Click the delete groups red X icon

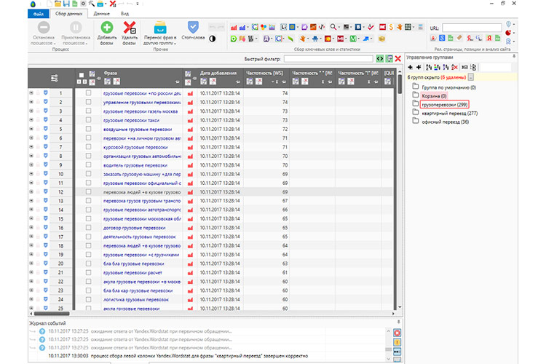(x=454, y=67)
